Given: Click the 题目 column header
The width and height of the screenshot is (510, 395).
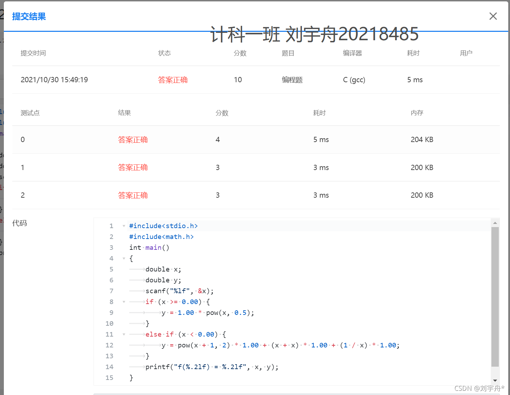Looking at the screenshot, I should tap(288, 53).
